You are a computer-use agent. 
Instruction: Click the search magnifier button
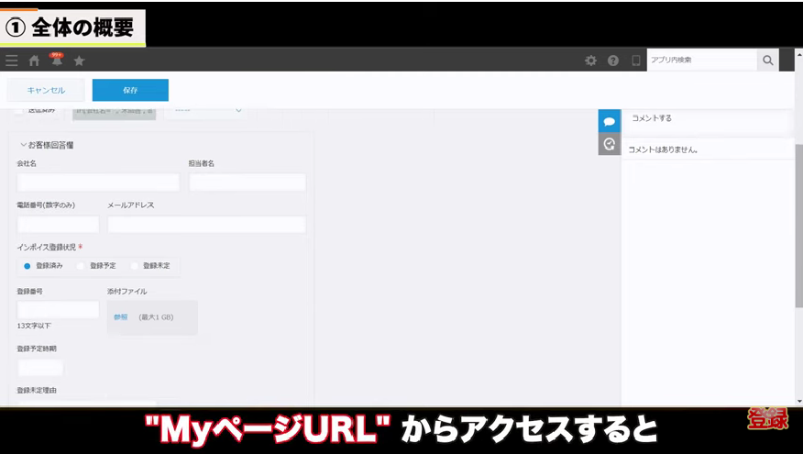coord(768,60)
